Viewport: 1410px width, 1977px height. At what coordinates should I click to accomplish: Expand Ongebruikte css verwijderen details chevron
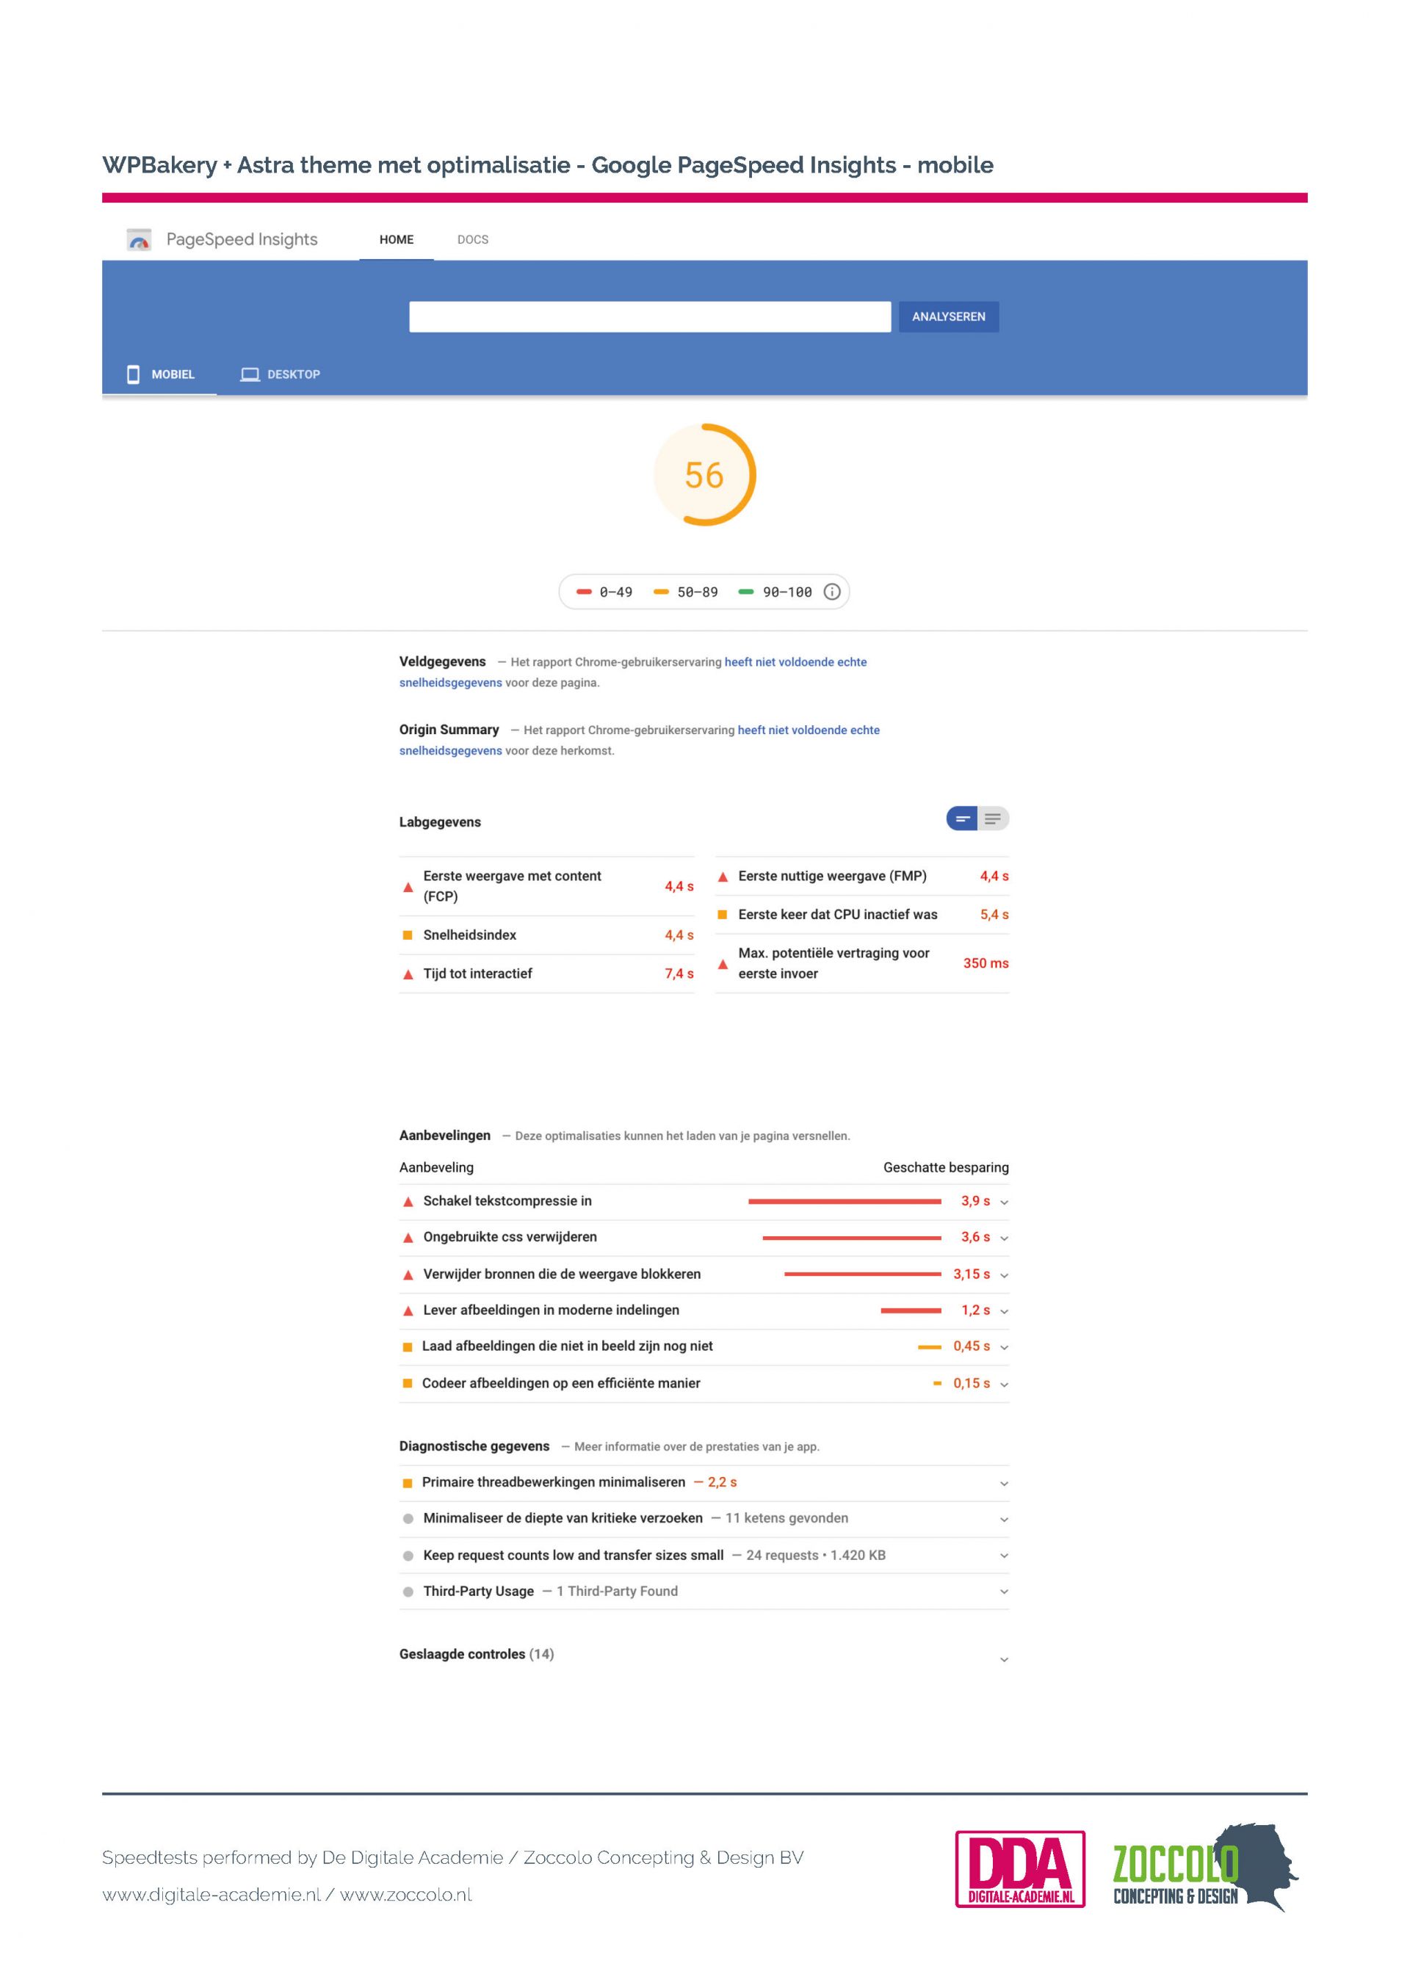(1005, 1238)
